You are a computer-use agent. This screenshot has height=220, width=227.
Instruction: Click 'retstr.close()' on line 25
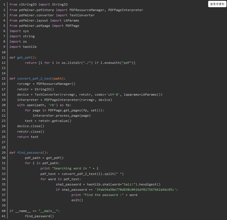pyautogui.click(x=31, y=132)
